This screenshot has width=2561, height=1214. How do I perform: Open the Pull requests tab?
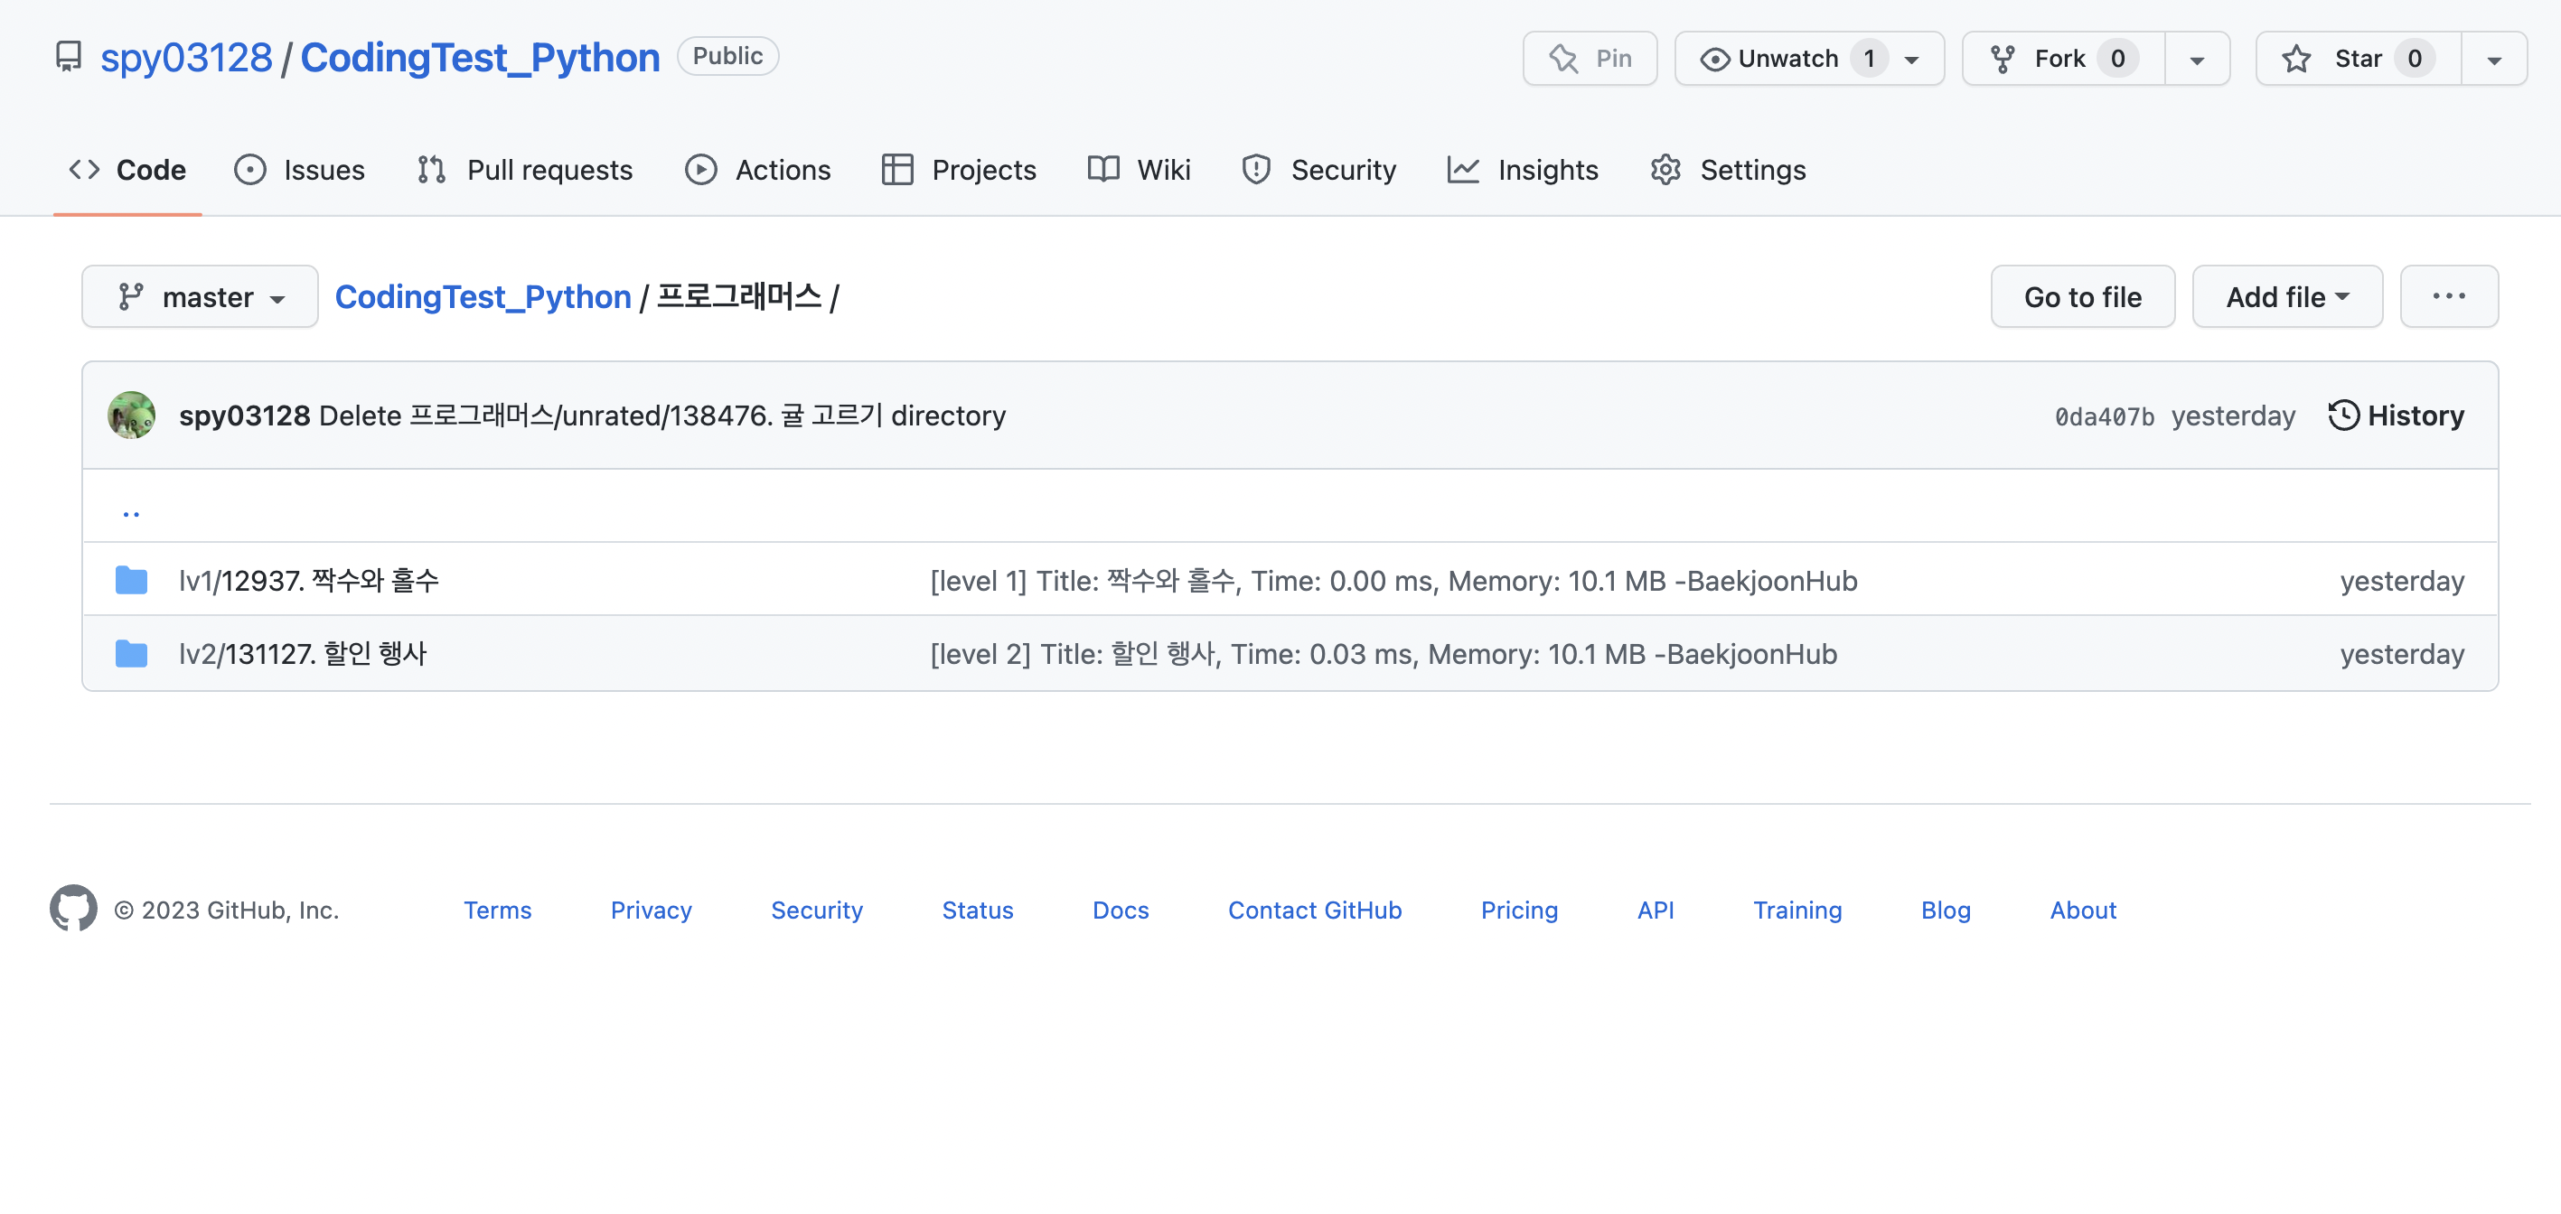pos(525,170)
